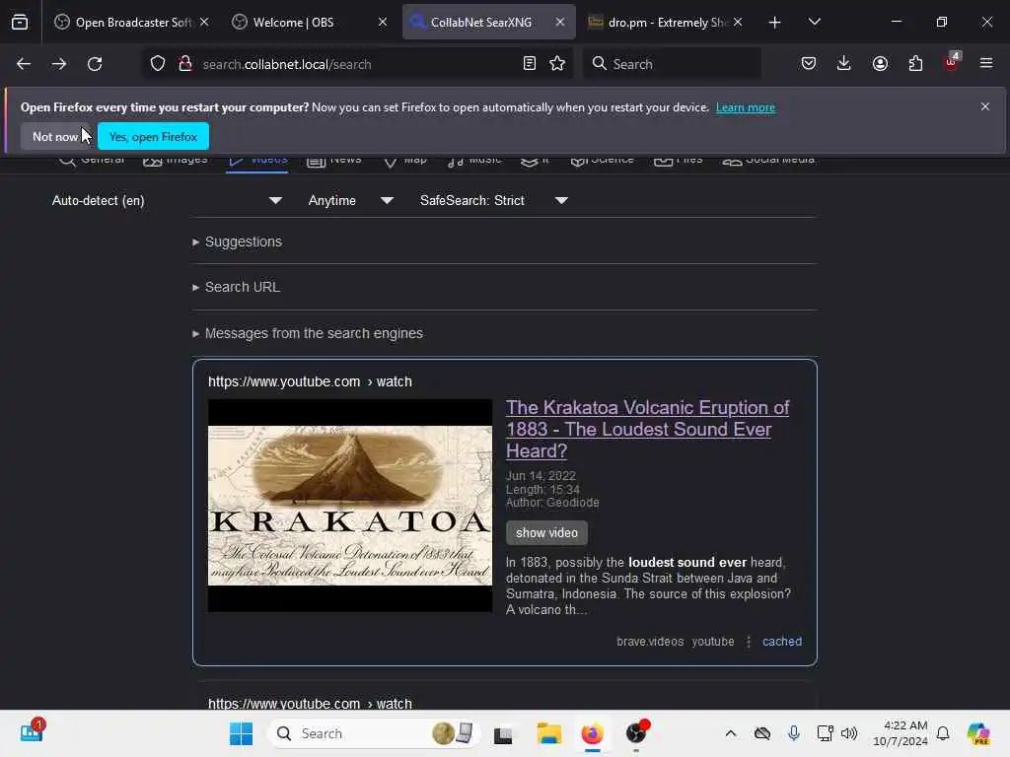
Task: Dismiss the Firefox startup notification bar
Action: (x=985, y=106)
